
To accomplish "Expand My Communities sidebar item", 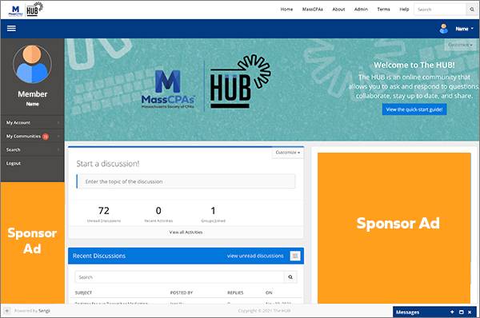I will tap(32, 136).
